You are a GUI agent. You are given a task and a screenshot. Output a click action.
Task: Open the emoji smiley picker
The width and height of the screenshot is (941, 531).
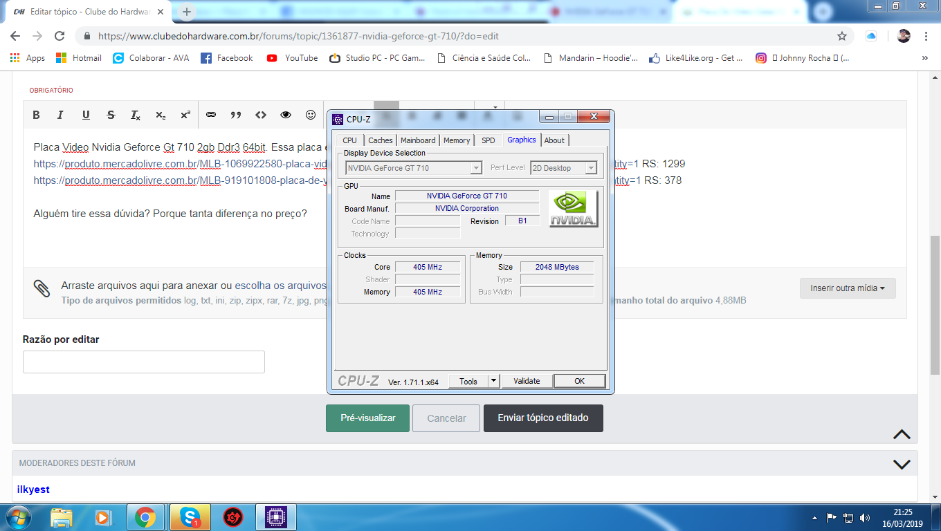click(x=311, y=115)
